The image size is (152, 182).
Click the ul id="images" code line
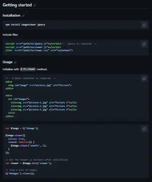(19, 99)
